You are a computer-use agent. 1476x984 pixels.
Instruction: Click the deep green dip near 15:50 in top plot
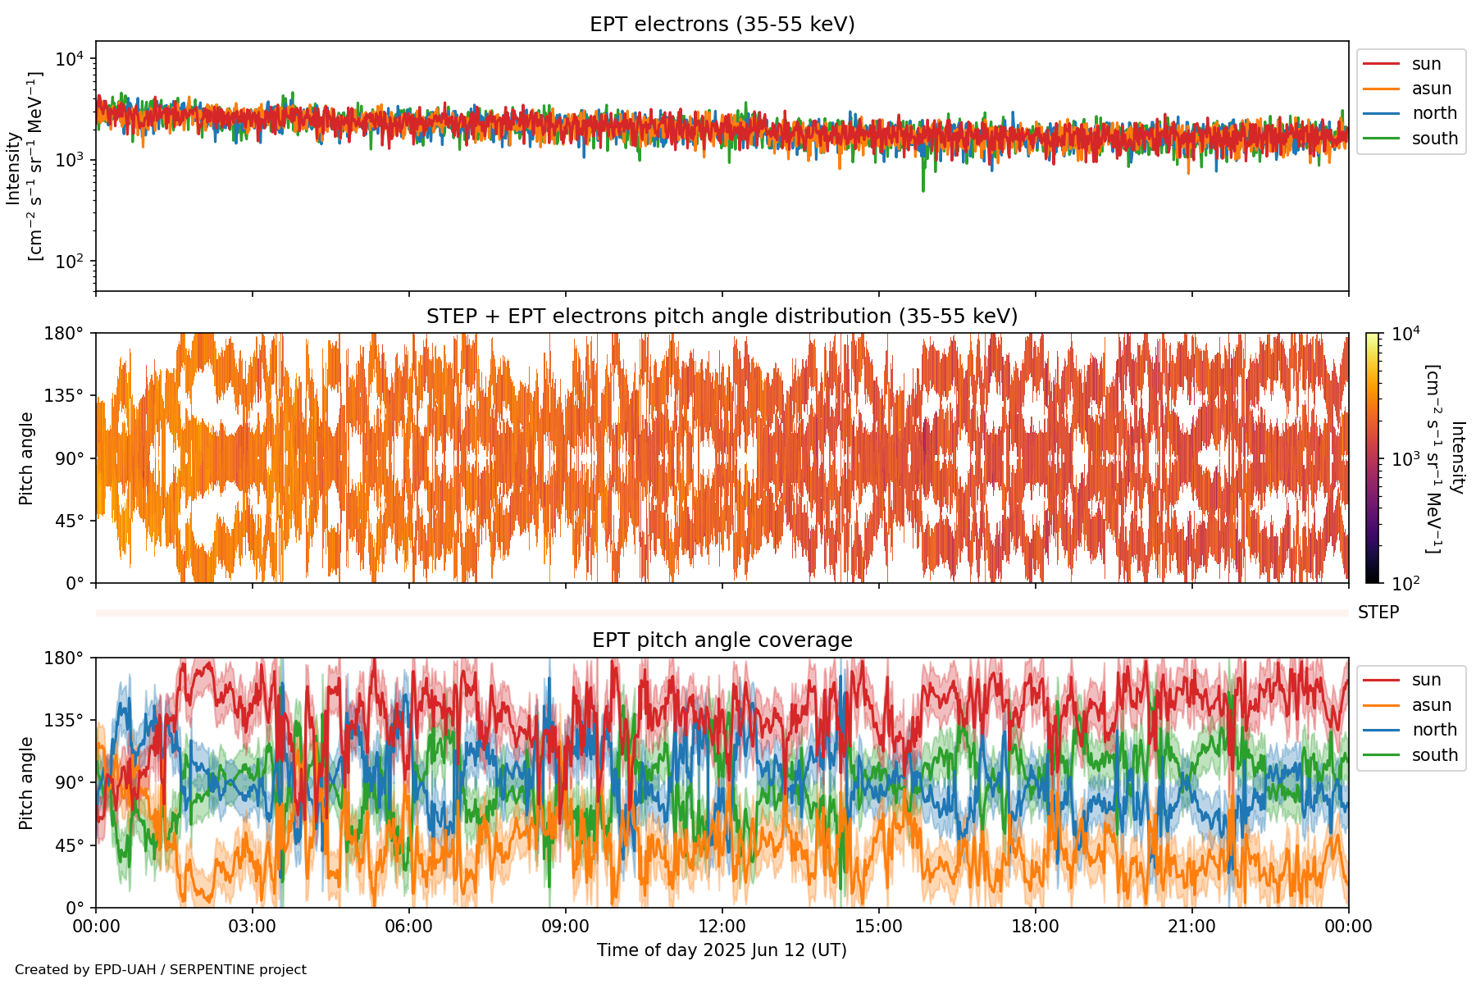pyautogui.click(x=923, y=187)
